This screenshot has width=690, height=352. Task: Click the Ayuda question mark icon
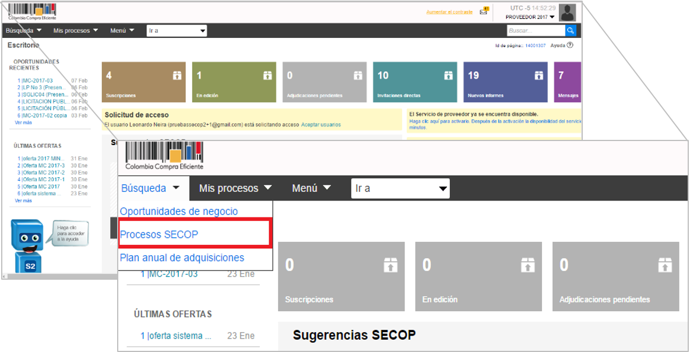[570, 45]
